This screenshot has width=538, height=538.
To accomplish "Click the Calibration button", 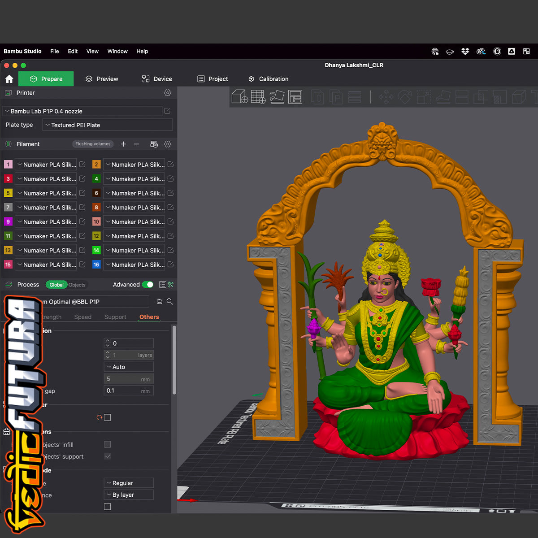I will tap(268, 79).
